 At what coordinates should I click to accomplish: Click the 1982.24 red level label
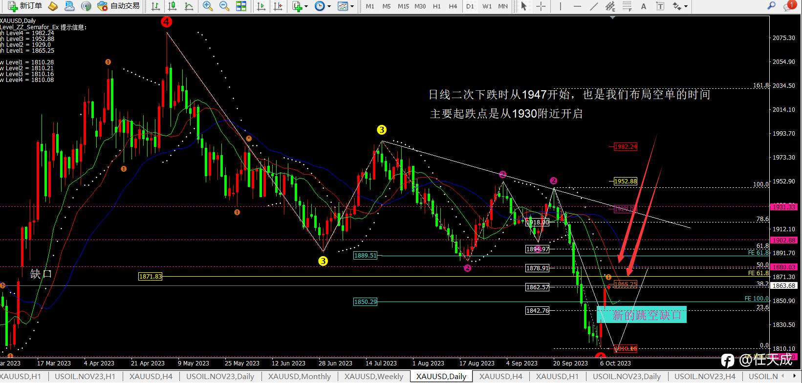click(626, 146)
